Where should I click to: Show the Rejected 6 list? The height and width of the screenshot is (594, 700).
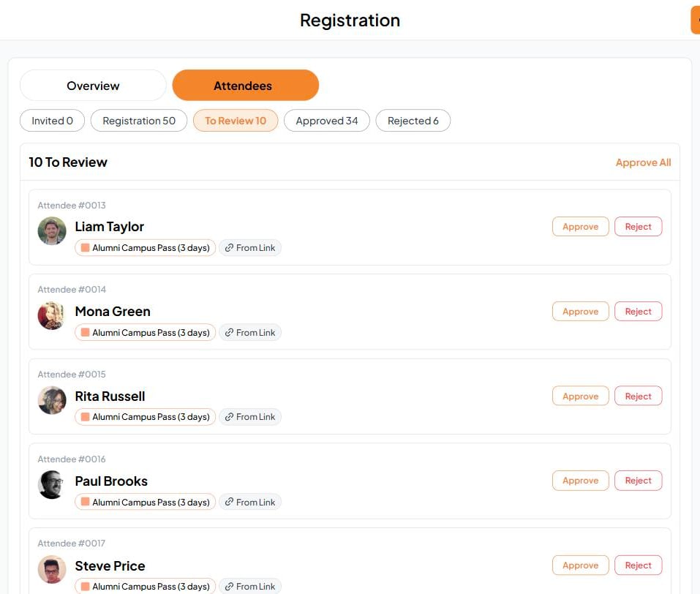pos(413,121)
